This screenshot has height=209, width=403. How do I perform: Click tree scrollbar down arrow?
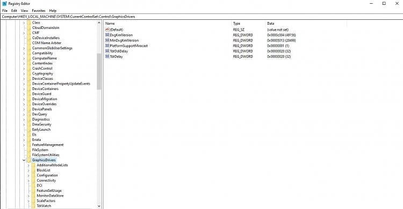99,206
